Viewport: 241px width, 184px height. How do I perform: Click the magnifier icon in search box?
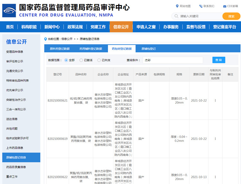pyautogui.click(x=176, y=16)
